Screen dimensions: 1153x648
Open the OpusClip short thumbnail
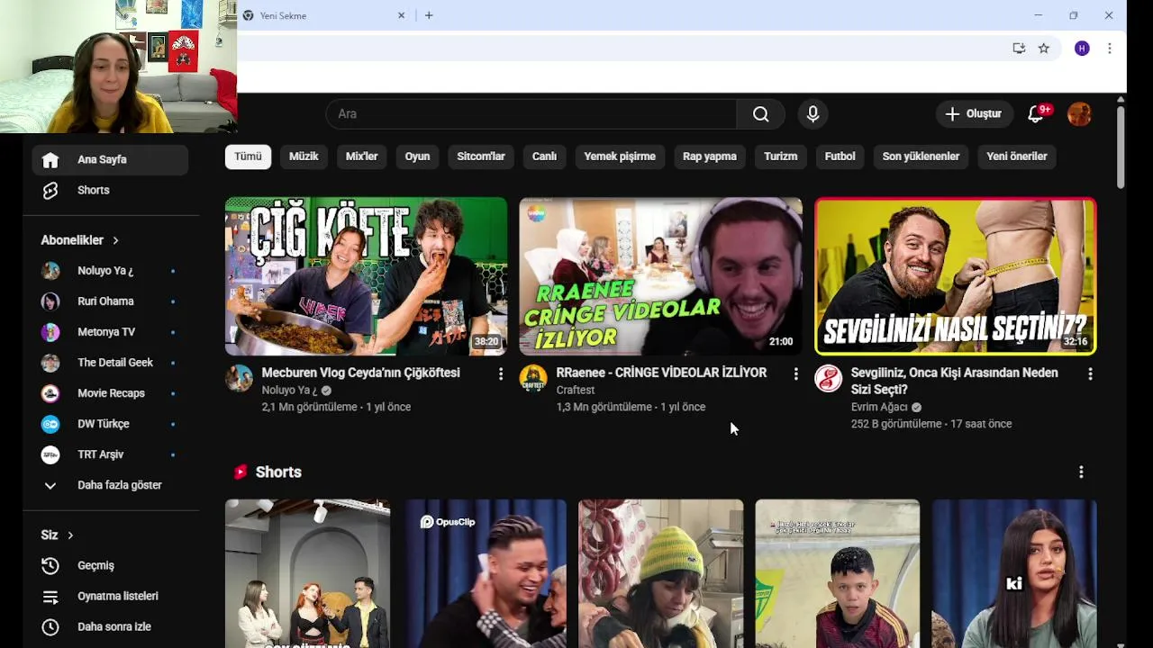pyautogui.click(x=485, y=573)
